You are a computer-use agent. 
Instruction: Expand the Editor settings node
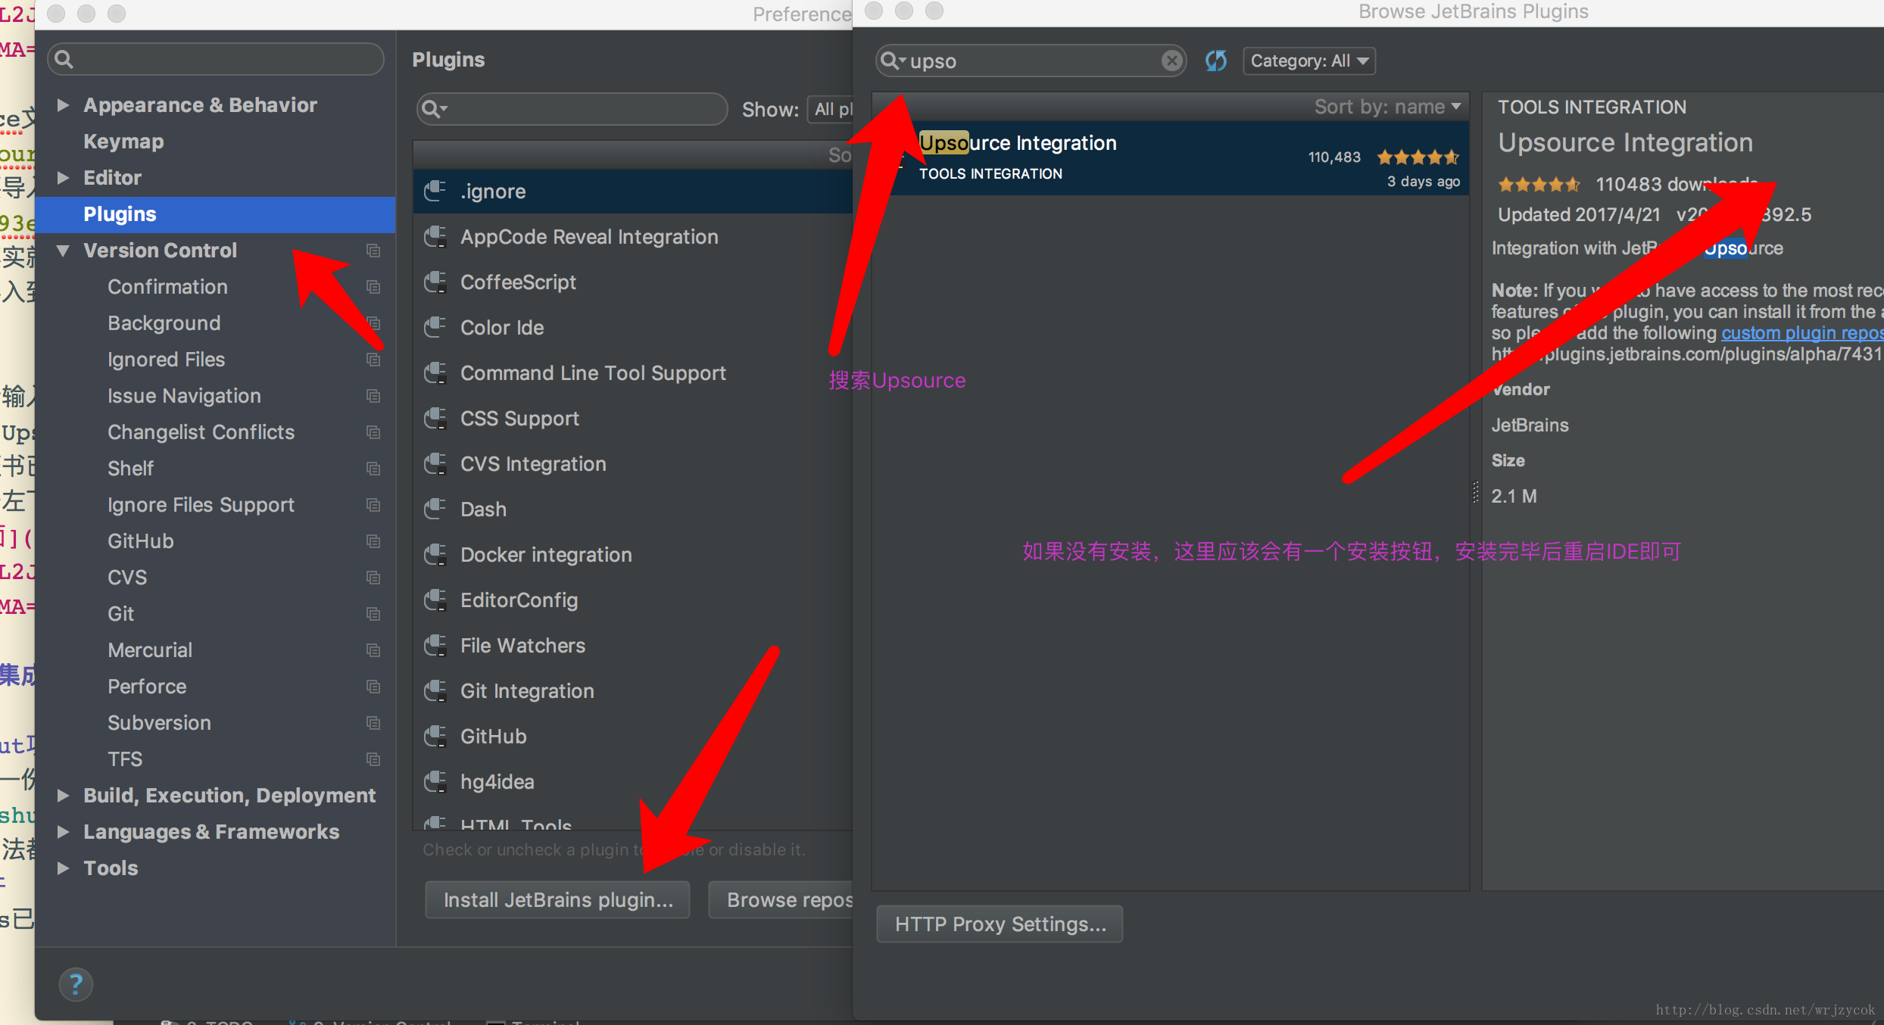(x=64, y=178)
